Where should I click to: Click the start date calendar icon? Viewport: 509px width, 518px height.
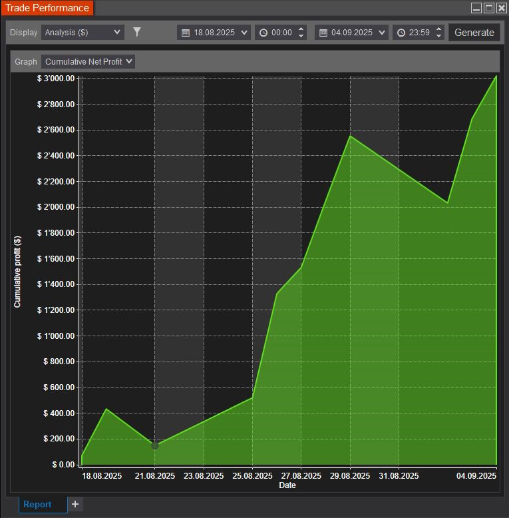186,33
